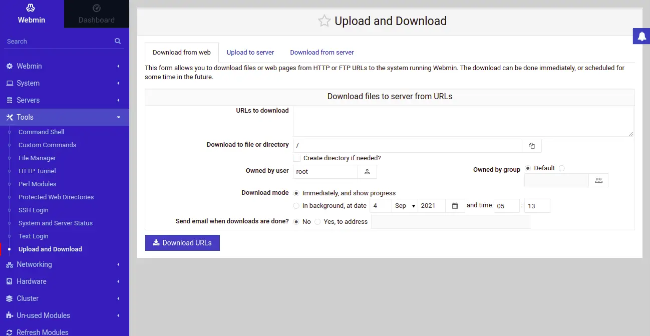Click the Networking icon in sidebar
Screen dimensions: 650x336
tap(9, 264)
